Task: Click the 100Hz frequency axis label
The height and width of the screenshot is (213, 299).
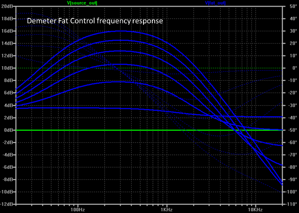Action: pyautogui.click(x=78, y=209)
